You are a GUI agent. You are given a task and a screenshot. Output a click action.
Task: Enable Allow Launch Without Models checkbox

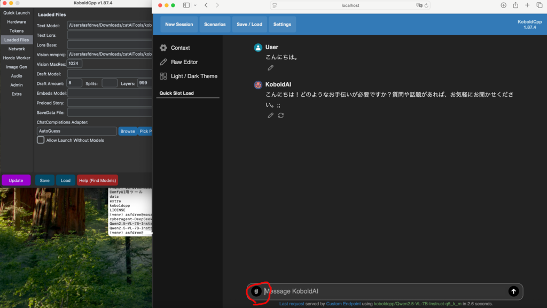click(x=41, y=140)
